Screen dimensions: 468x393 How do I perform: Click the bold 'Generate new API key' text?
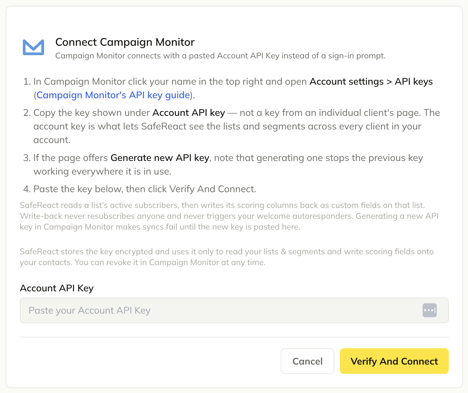click(x=160, y=158)
